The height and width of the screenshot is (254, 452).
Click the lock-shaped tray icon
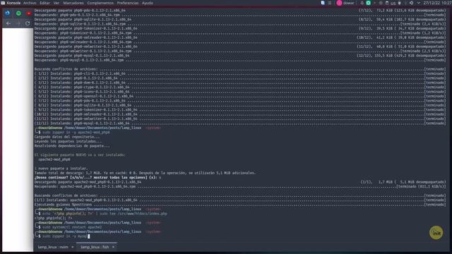click(x=400, y=3)
